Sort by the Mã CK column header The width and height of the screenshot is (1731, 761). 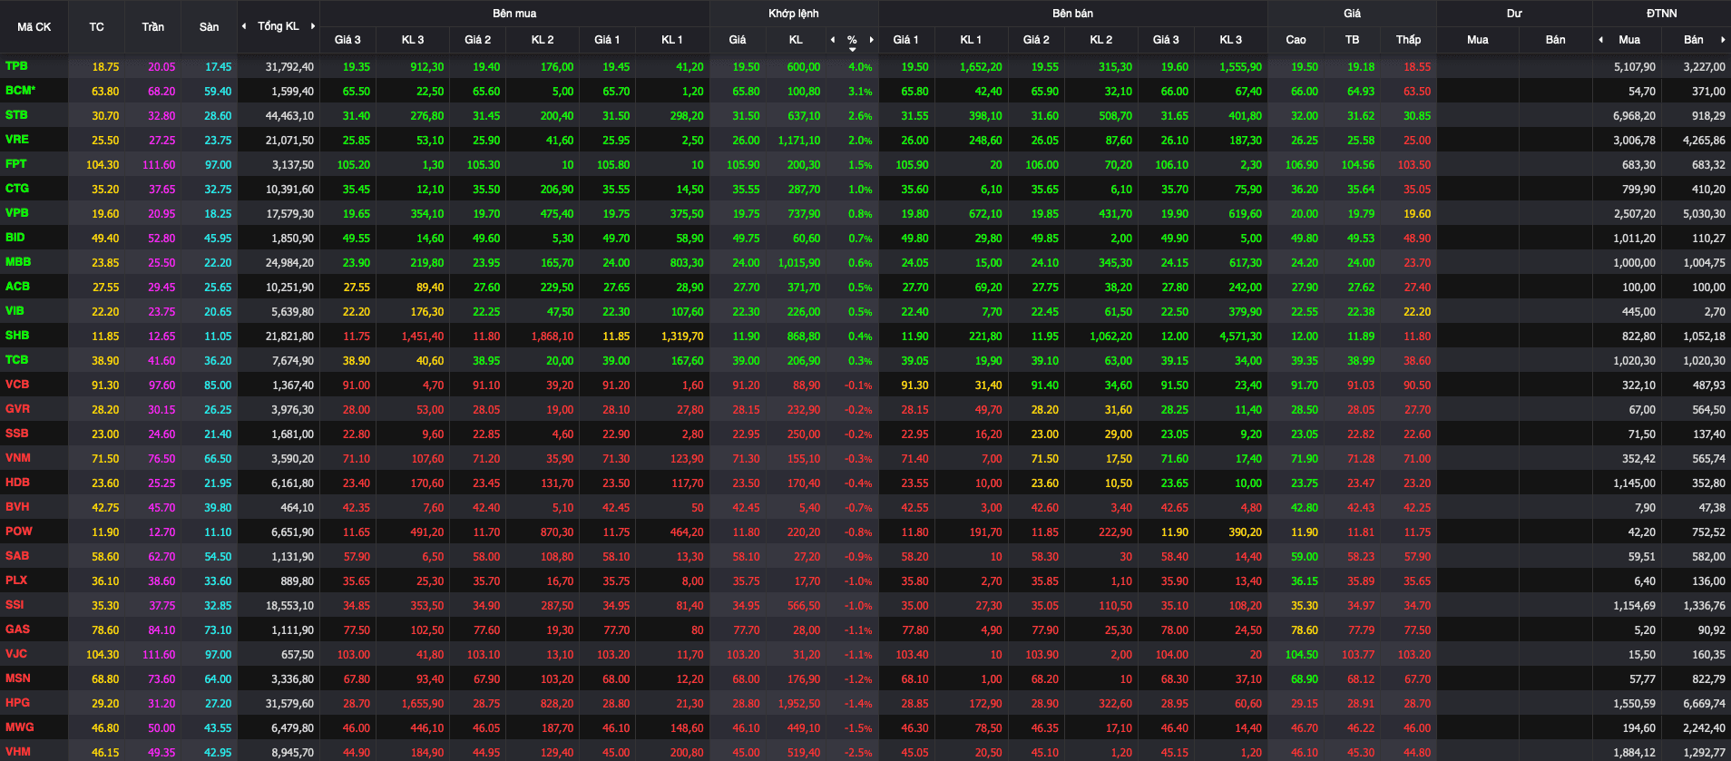click(34, 27)
